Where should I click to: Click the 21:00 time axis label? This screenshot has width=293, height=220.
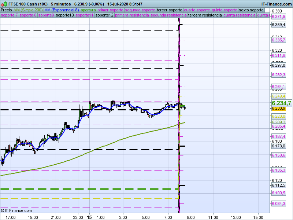pos(56,217)
